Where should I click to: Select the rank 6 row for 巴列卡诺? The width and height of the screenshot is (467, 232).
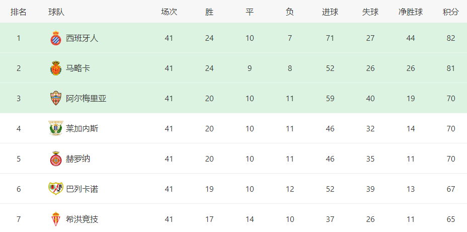coord(233,189)
